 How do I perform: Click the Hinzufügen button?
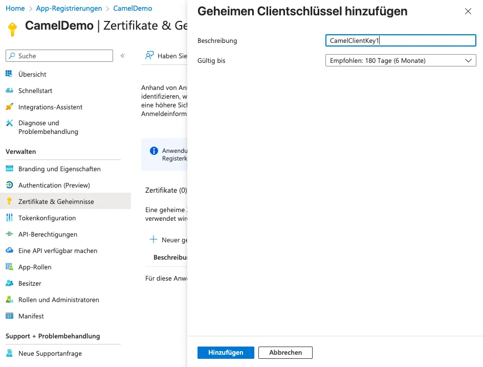click(226, 353)
